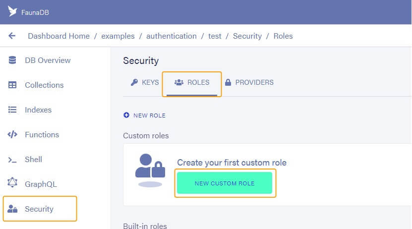This screenshot has height=229, width=412.
Task: Click the FaunaDB bird logo
Action: 12,11
